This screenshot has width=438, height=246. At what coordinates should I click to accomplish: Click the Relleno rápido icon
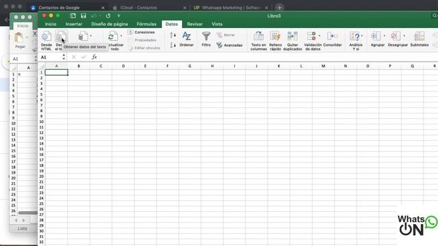coord(275,36)
